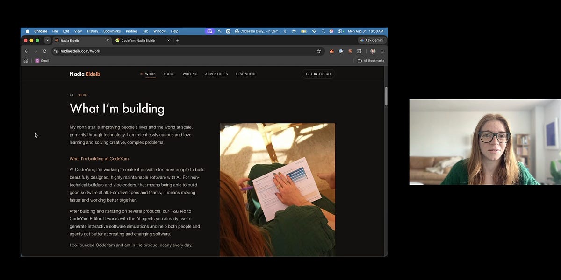Open Spotlight search magnifier icon
This screenshot has height=280, width=561.
pyautogui.click(x=323, y=31)
